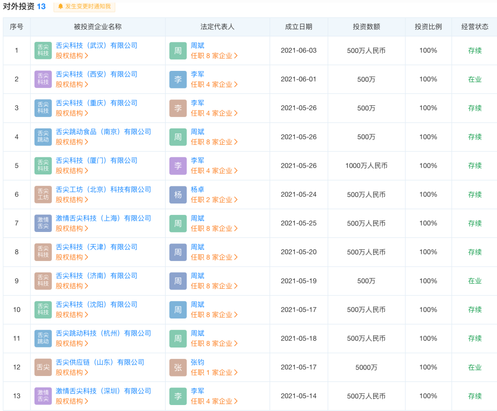Viewport: 497px width, 411px height.
Task: Click the 激情舌尖 logo for the Shanghai company
Action: point(42,223)
